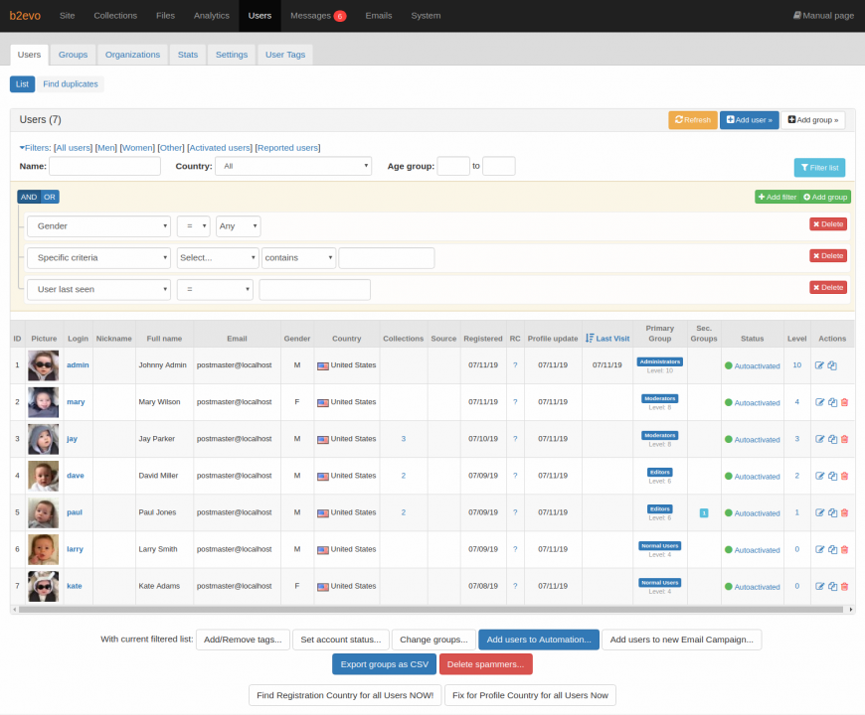Open the Analytics menu
This screenshot has width=865, height=715.
(211, 15)
